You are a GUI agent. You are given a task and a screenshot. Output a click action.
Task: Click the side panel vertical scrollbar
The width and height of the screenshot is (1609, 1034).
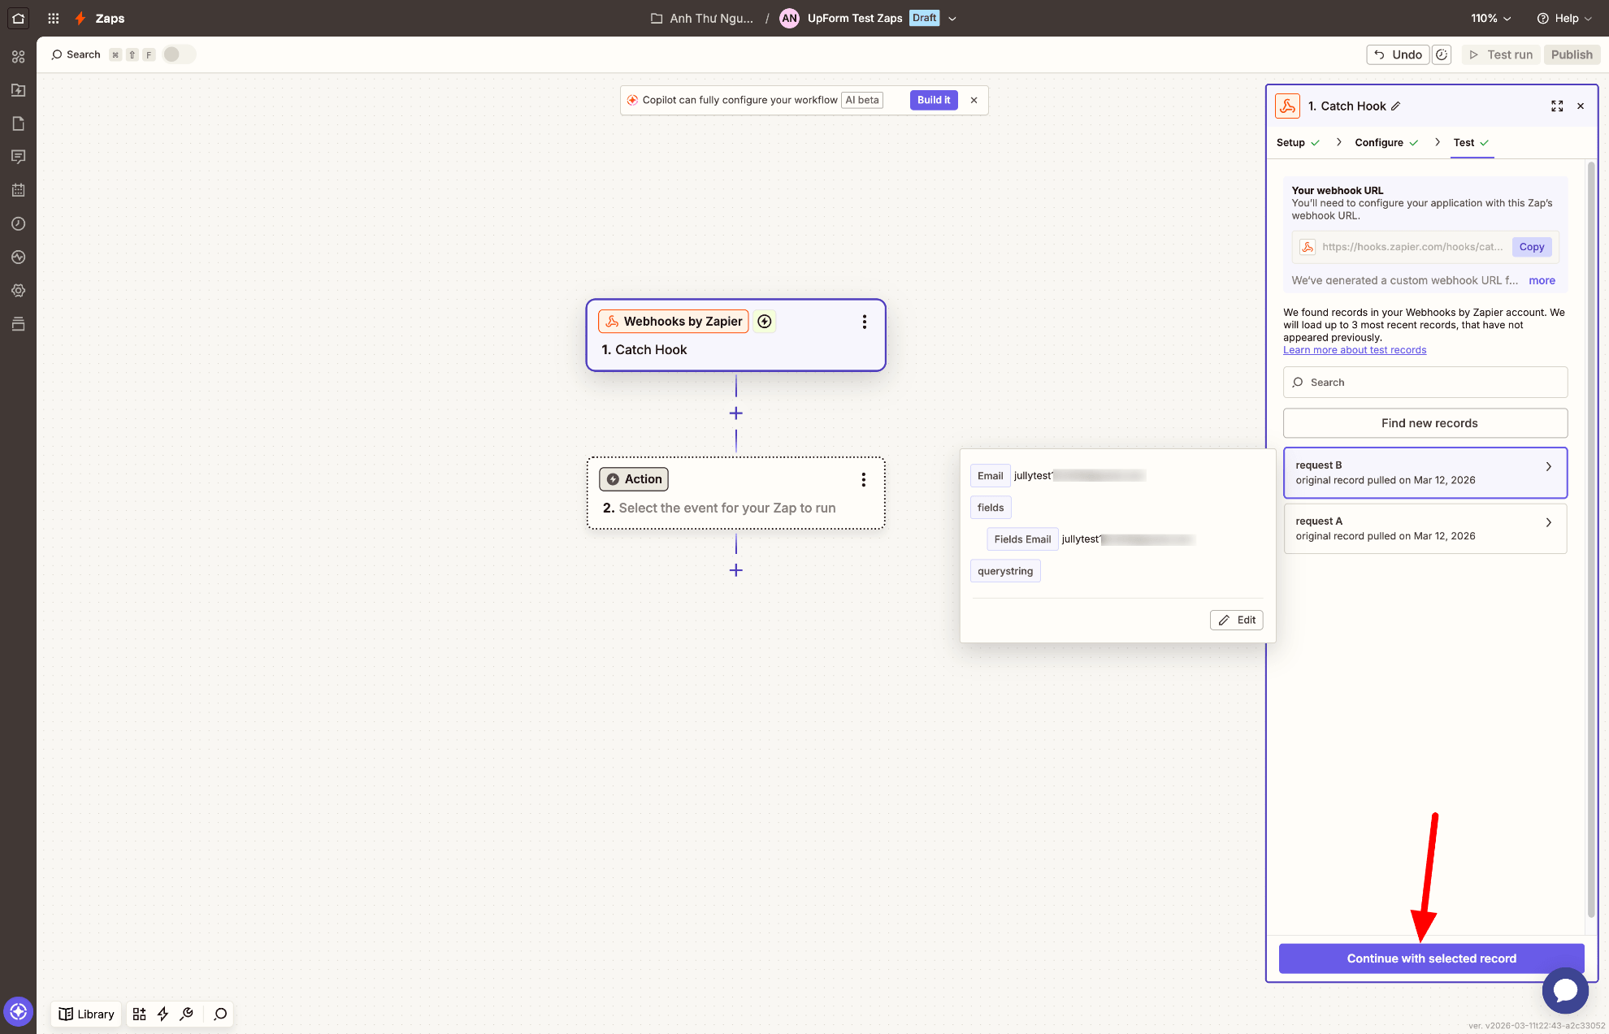pos(1591,539)
